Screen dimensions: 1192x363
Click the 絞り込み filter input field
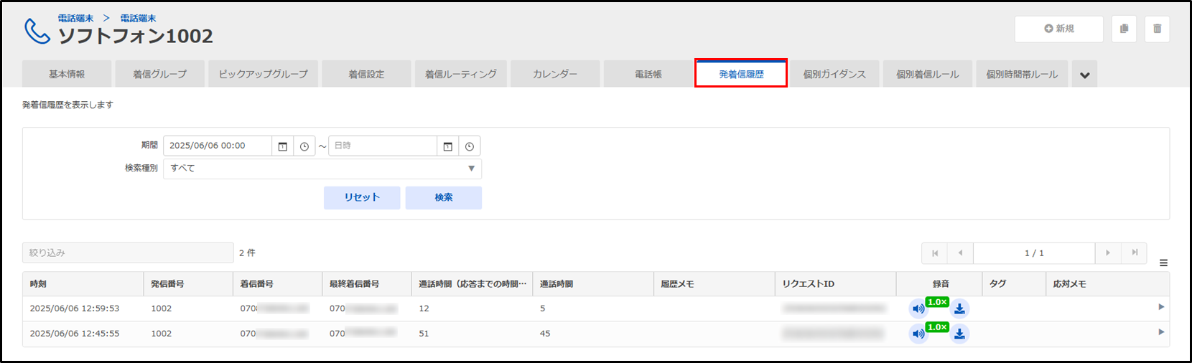[128, 253]
